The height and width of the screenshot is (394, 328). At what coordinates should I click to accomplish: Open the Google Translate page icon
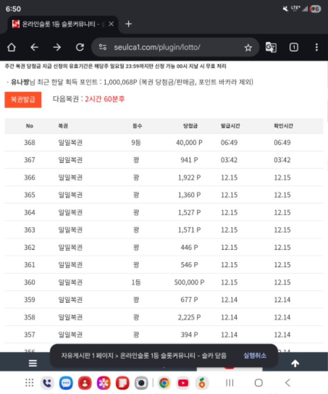pyautogui.click(x=271, y=48)
